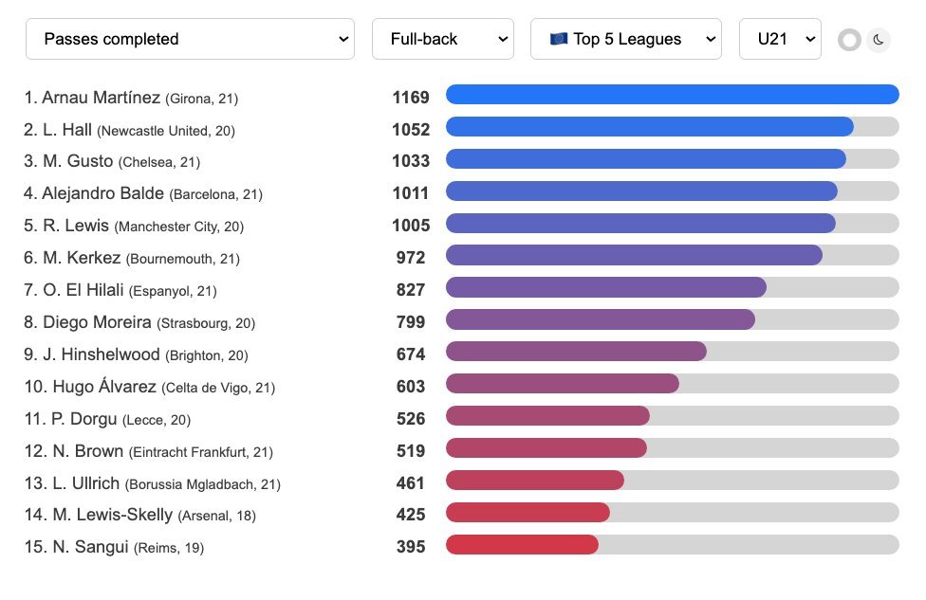Open the Passes completed metric dropdown
The width and height of the screenshot is (926, 600).
click(x=190, y=39)
